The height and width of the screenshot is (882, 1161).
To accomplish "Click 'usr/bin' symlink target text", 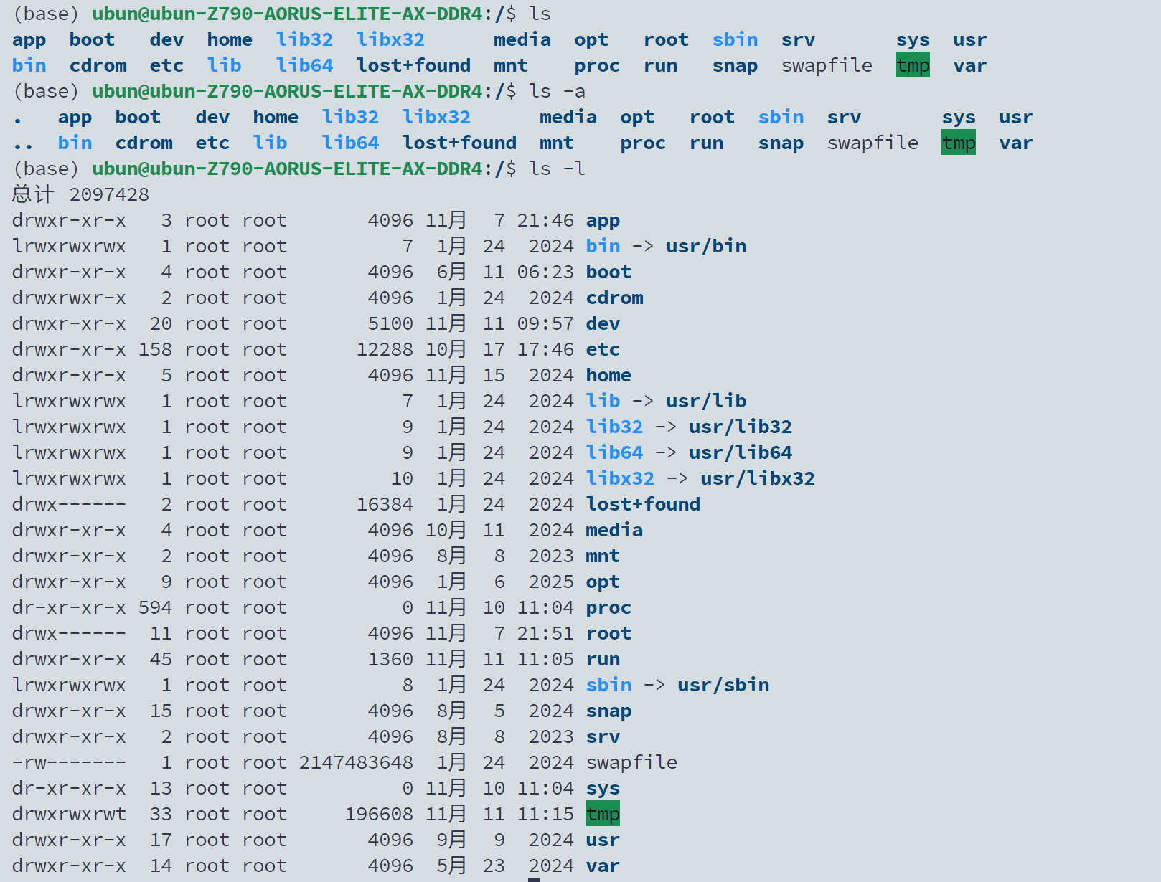I will click(706, 246).
